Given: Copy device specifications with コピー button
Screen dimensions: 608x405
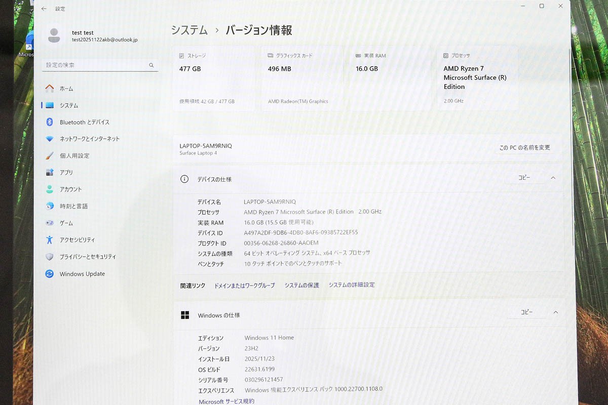Looking at the screenshot, I should (x=524, y=178).
